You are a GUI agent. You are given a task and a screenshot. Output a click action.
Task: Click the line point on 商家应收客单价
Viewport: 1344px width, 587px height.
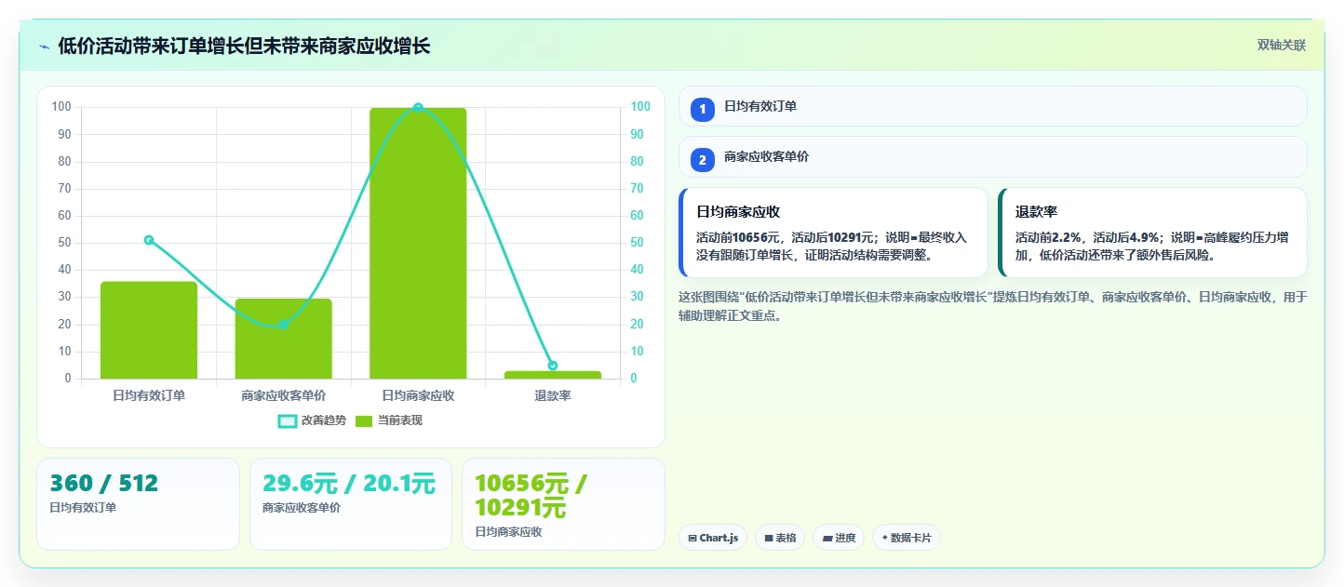[283, 325]
